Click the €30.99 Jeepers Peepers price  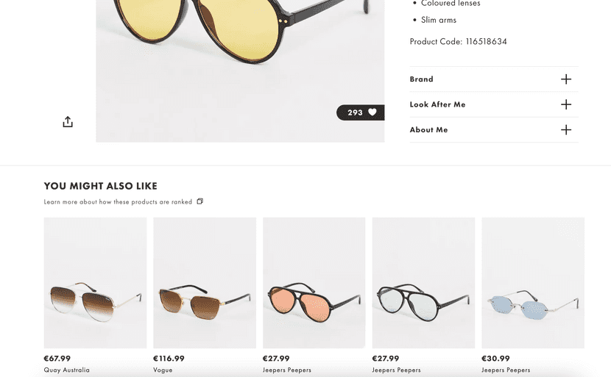[495, 359]
